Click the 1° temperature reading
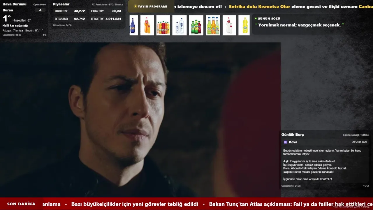 click(x=7, y=19)
